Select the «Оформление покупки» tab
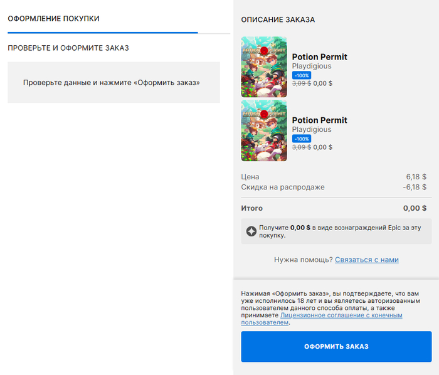This screenshot has width=439, height=375. click(x=54, y=19)
